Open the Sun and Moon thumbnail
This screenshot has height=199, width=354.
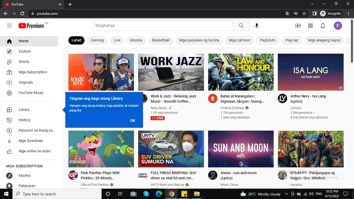pos(241,149)
